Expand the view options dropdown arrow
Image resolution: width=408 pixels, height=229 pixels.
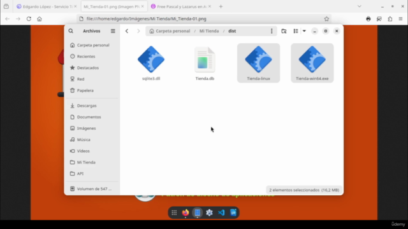(304, 31)
